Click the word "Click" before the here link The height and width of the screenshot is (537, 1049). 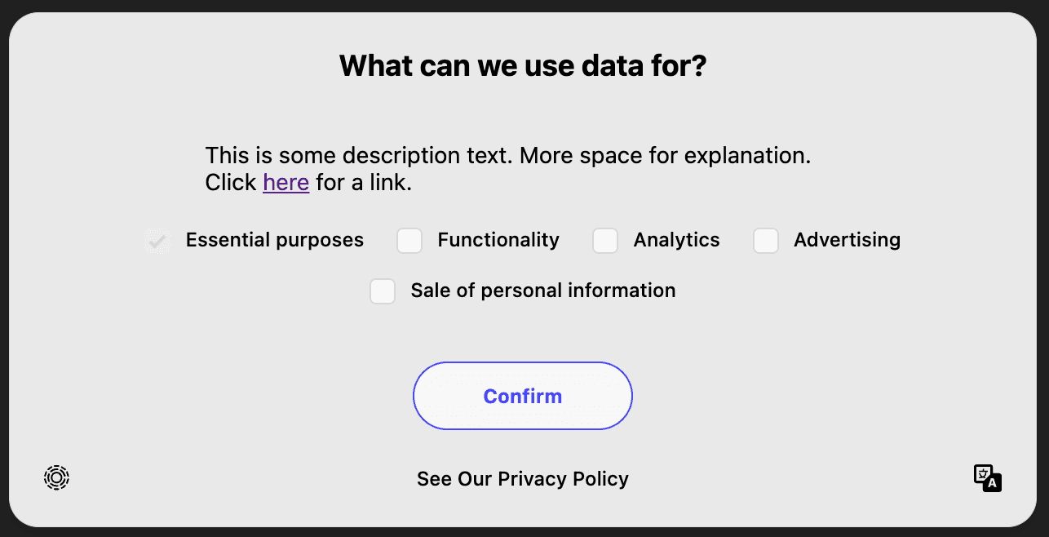[x=231, y=183]
